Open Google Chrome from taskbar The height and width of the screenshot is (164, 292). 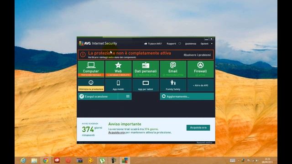[46, 160]
